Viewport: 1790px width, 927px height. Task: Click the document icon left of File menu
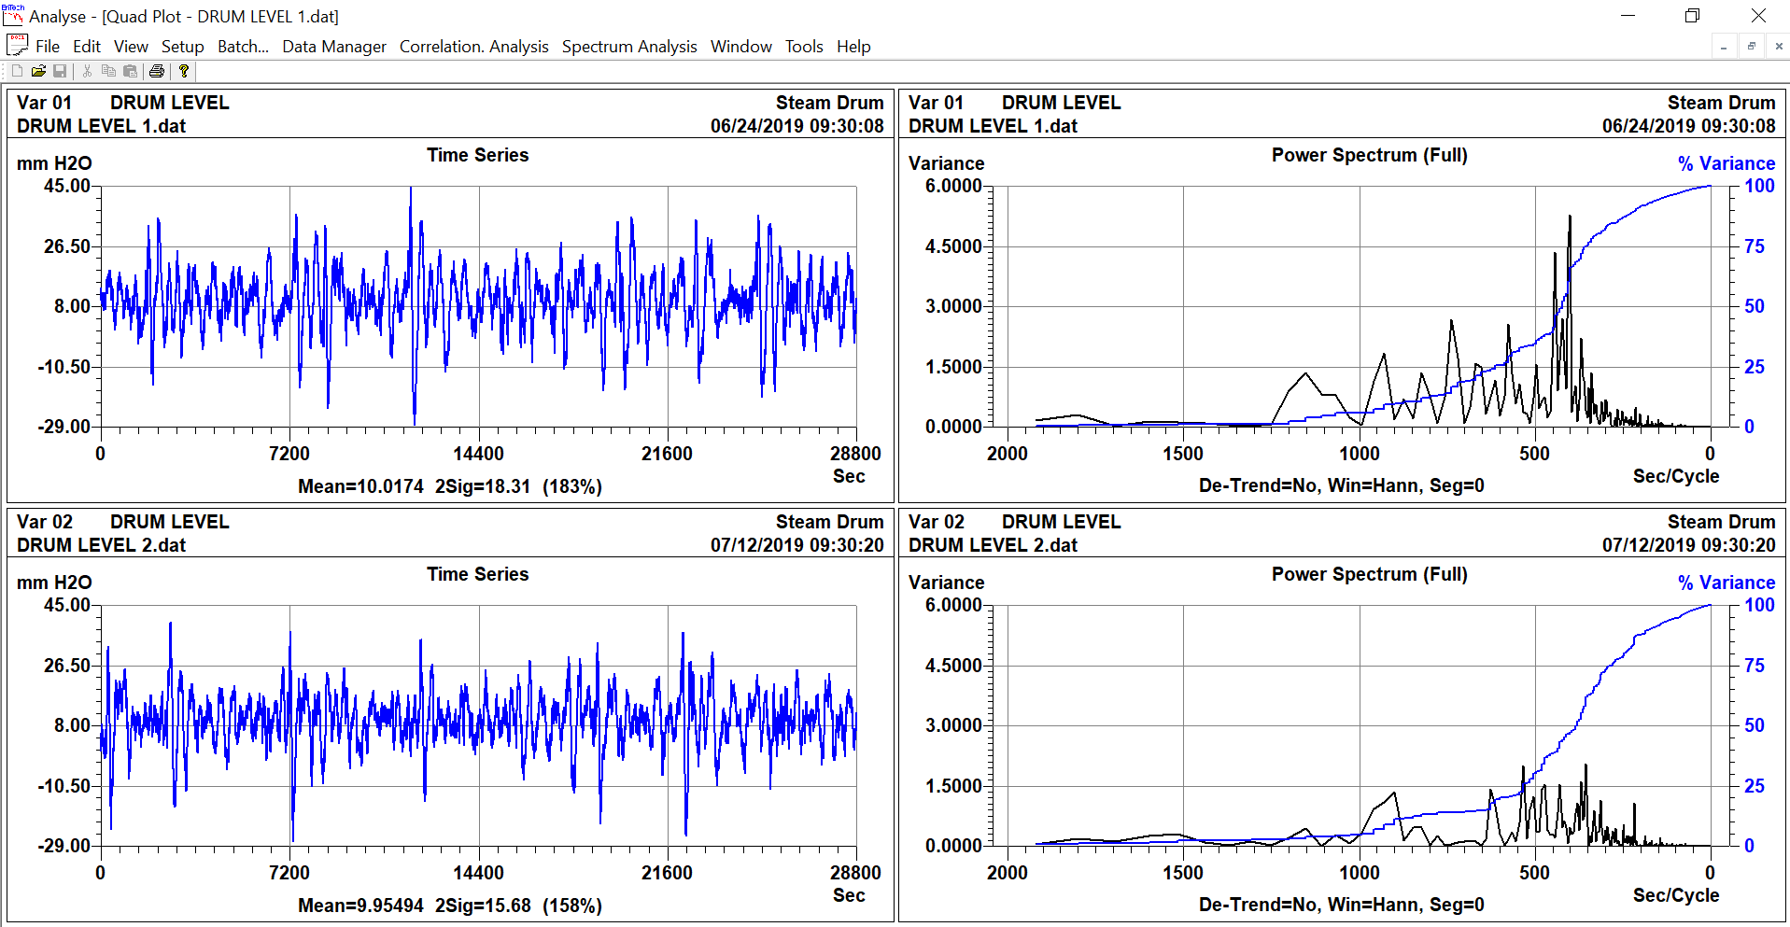(x=17, y=46)
